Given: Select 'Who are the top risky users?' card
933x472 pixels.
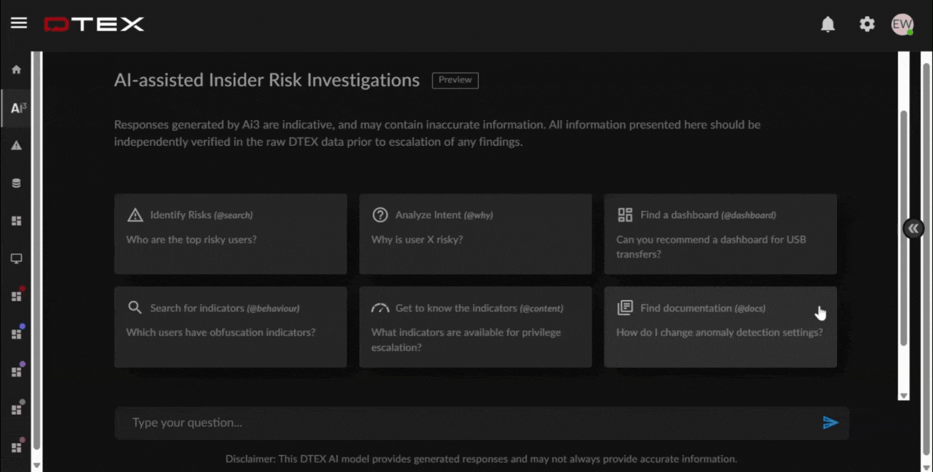Looking at the screenshot, I should point(230,233).
